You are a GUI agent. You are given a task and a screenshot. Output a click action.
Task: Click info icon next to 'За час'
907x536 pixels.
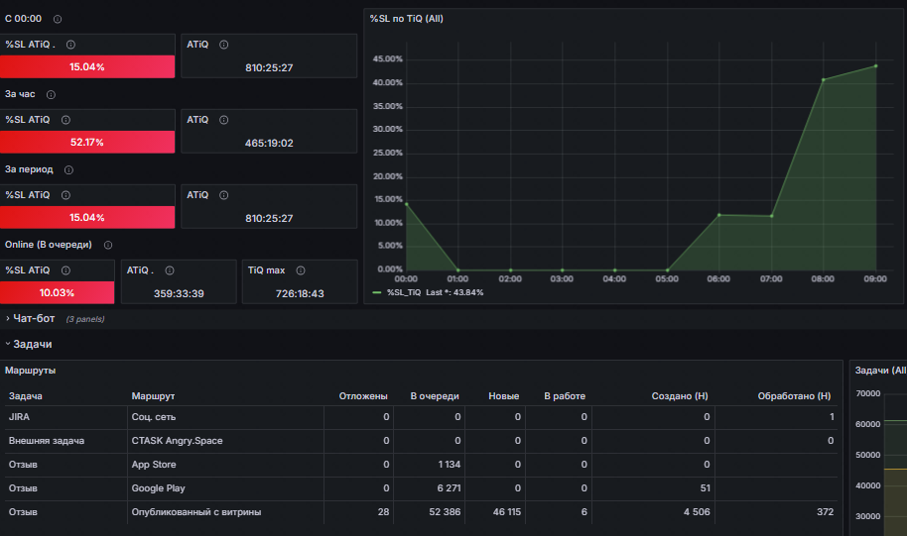click(x=51, y=95)
